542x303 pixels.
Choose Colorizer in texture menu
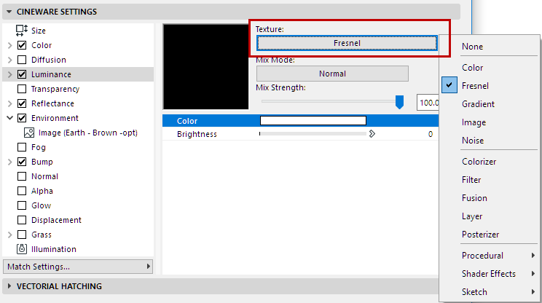click(479, 162)
